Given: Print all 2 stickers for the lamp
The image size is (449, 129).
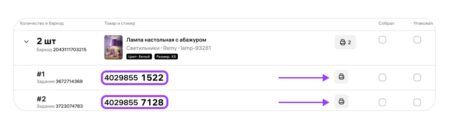Looking at the screenshot, I should [x=345, y=42].
